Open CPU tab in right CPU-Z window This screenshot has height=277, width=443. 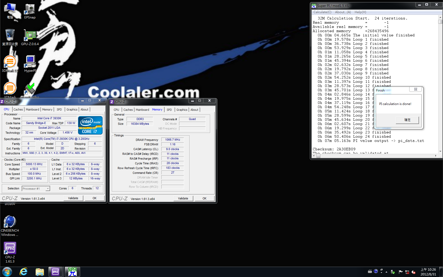click(116, 110)
